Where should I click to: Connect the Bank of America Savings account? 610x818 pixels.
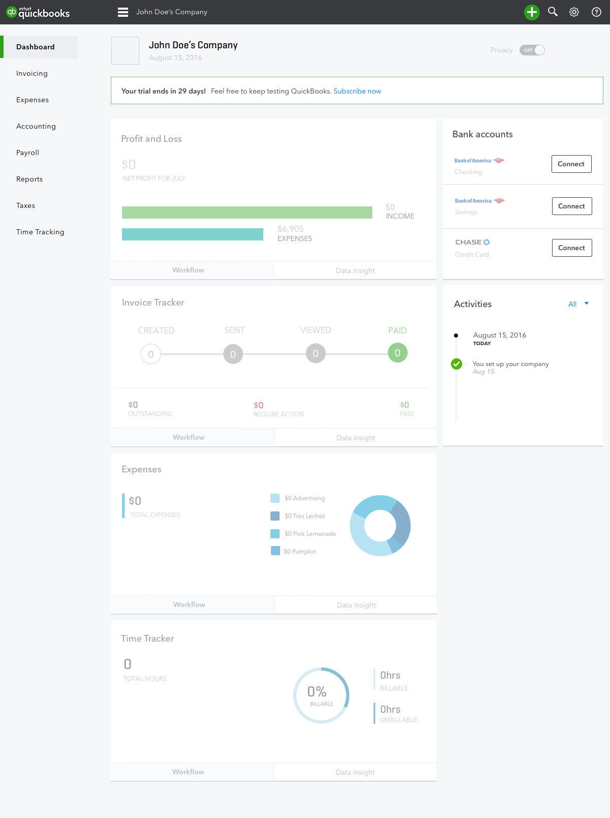(x=572, y=206)
